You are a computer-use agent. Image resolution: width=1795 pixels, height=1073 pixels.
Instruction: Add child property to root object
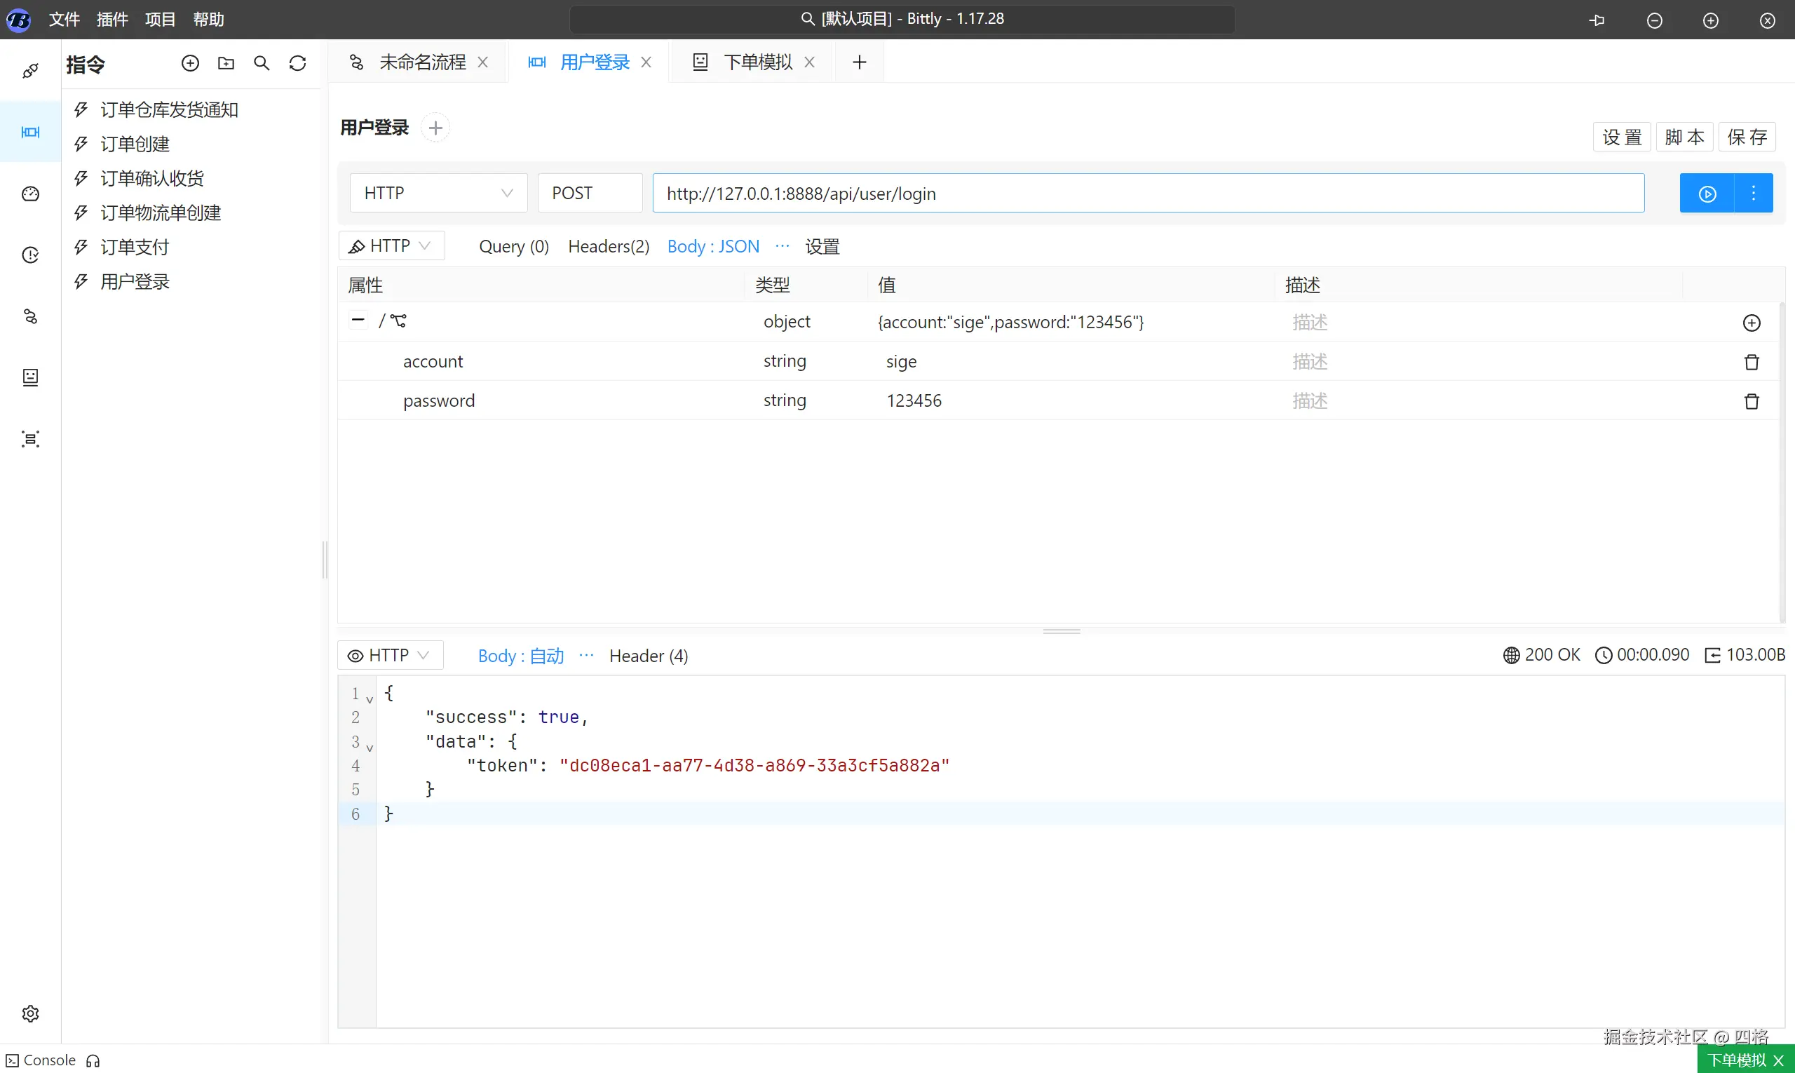click(1751, 323)
